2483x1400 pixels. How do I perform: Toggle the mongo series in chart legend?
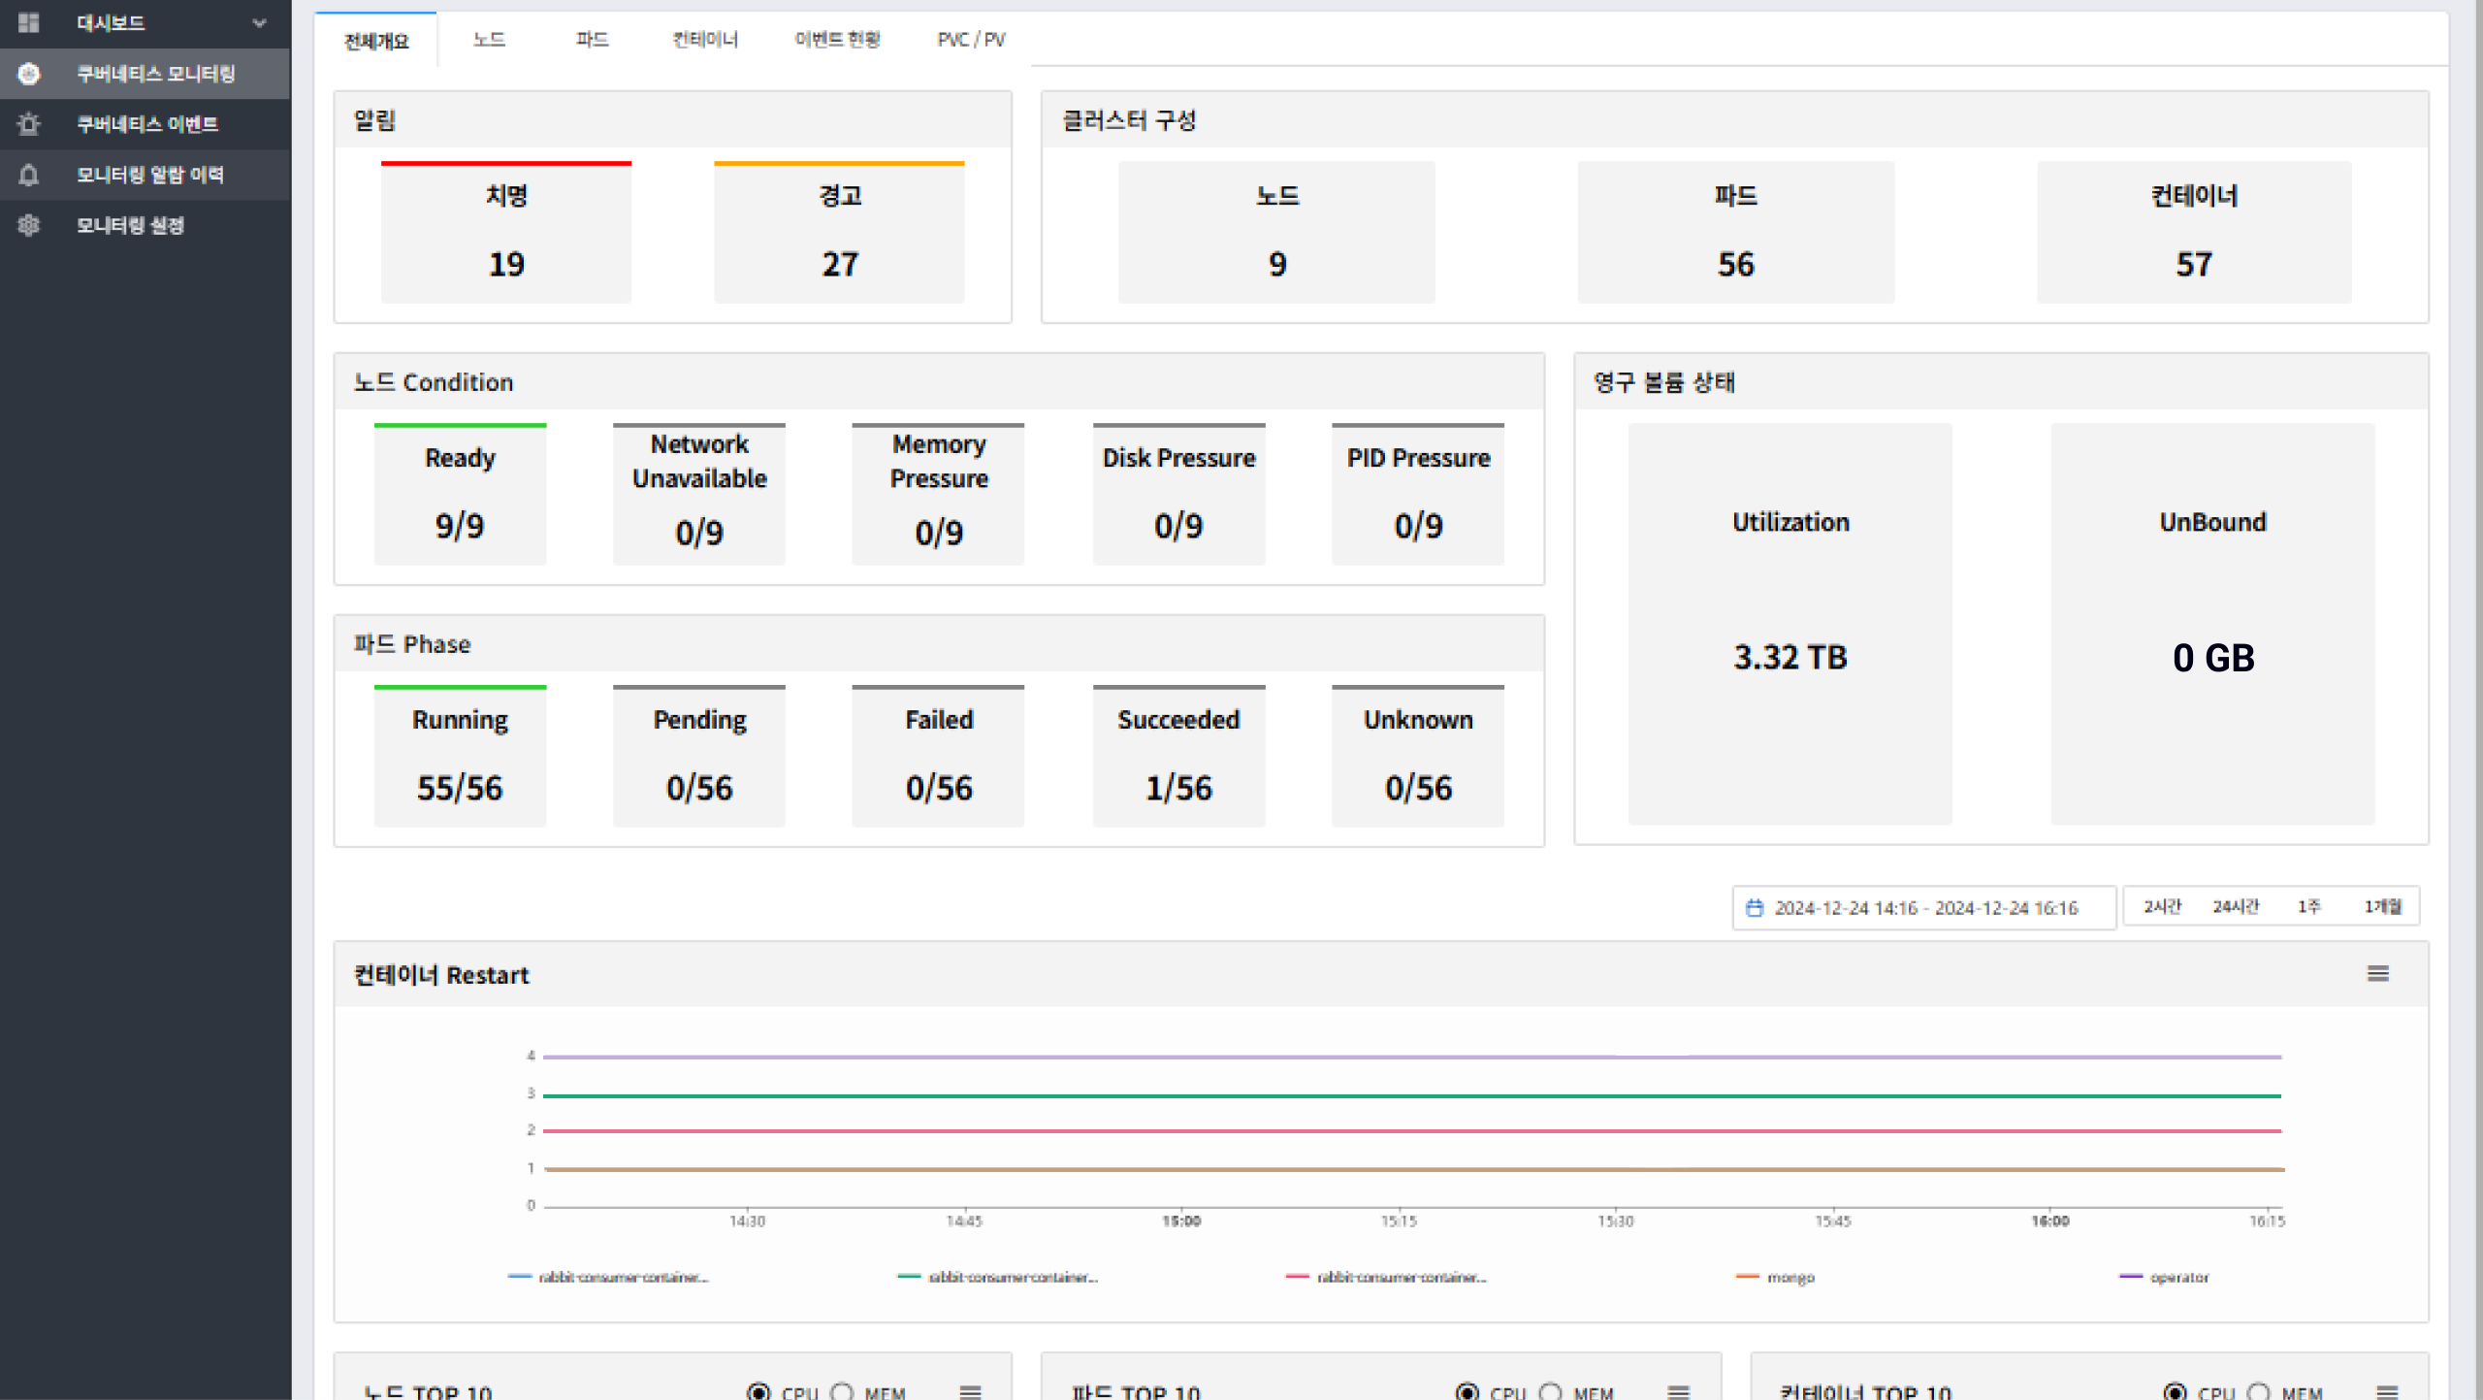[1790, 1278]
